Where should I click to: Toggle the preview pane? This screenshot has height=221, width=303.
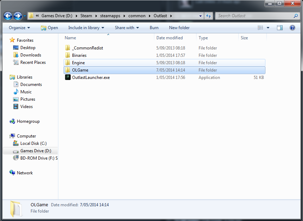(279, 28)
